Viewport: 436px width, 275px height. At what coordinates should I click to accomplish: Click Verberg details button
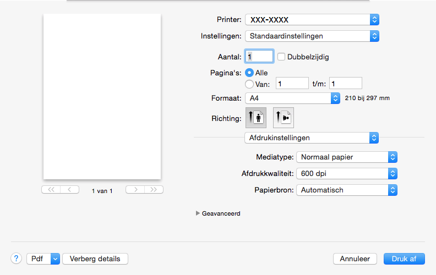(x=95, y=258)
